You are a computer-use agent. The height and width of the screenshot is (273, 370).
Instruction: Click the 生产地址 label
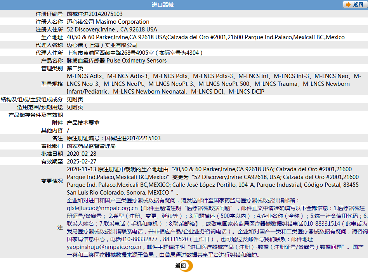click(52, 37)
